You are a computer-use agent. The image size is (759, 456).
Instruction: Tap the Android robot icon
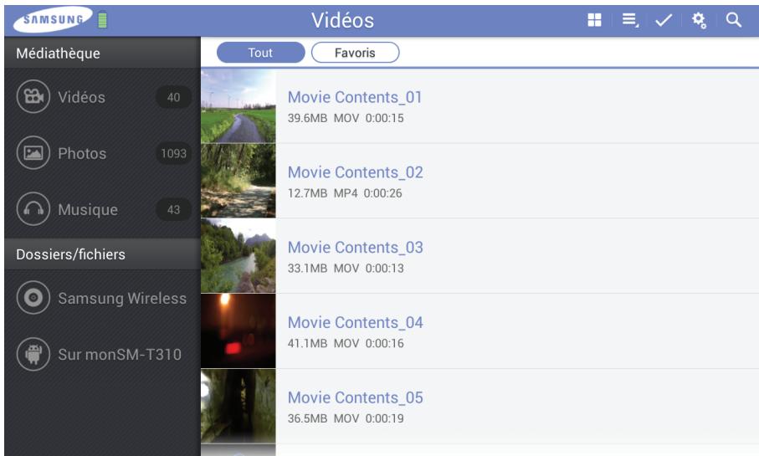tap(33, 355)
